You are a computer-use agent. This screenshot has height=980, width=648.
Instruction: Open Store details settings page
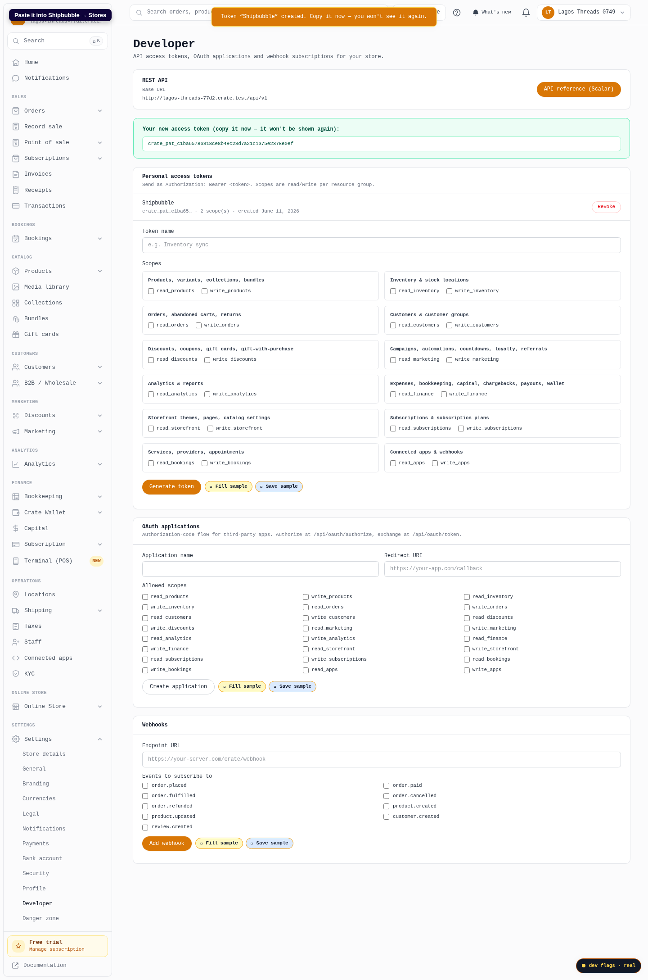tap(44, 754)
